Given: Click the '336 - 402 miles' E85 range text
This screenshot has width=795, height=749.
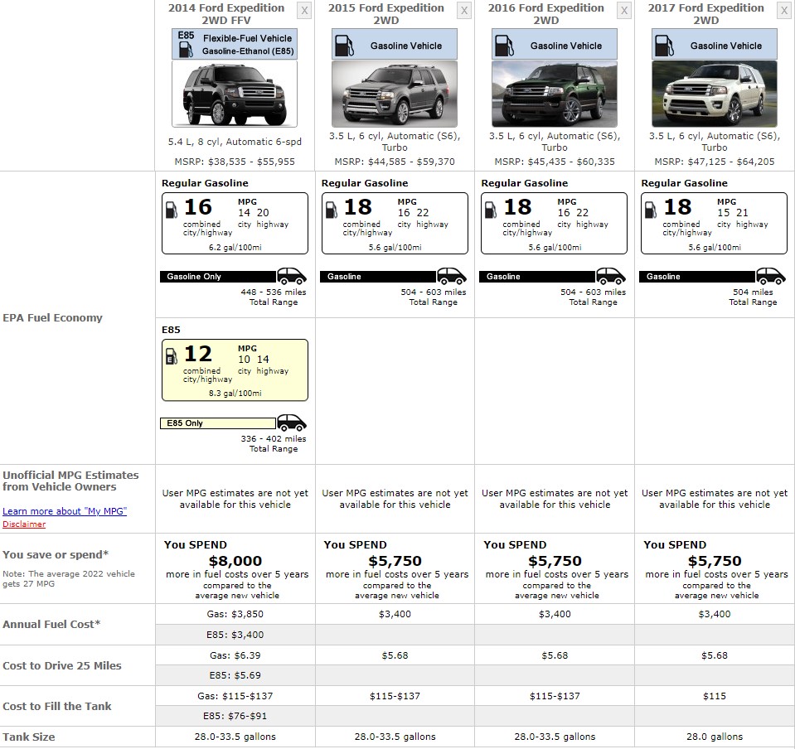Looking at the screenshot, I should [x=274, y=439].
